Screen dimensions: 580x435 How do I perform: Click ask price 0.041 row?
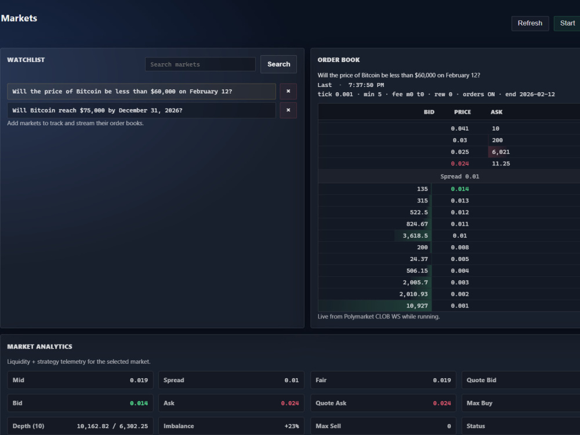pyautogui.click(x=449, y=128)
